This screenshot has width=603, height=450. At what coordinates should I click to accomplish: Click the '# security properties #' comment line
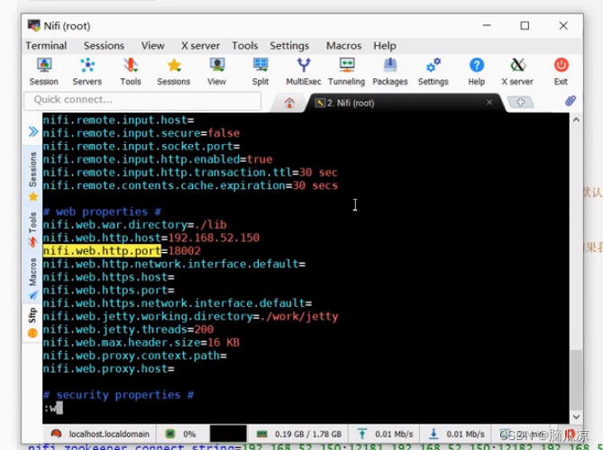(118, 395)
